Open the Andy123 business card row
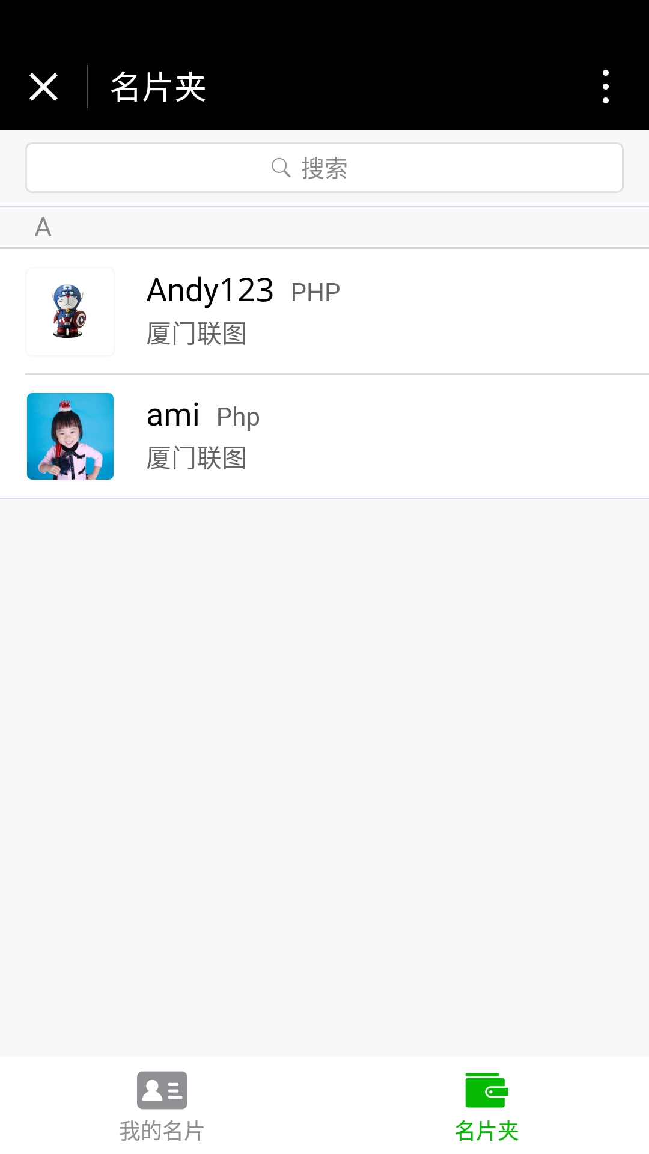 [324, 311]
